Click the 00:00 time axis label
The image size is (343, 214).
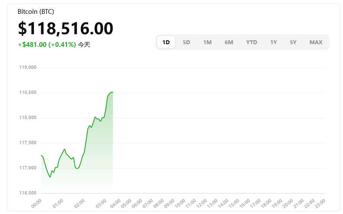tap(36, 202)
